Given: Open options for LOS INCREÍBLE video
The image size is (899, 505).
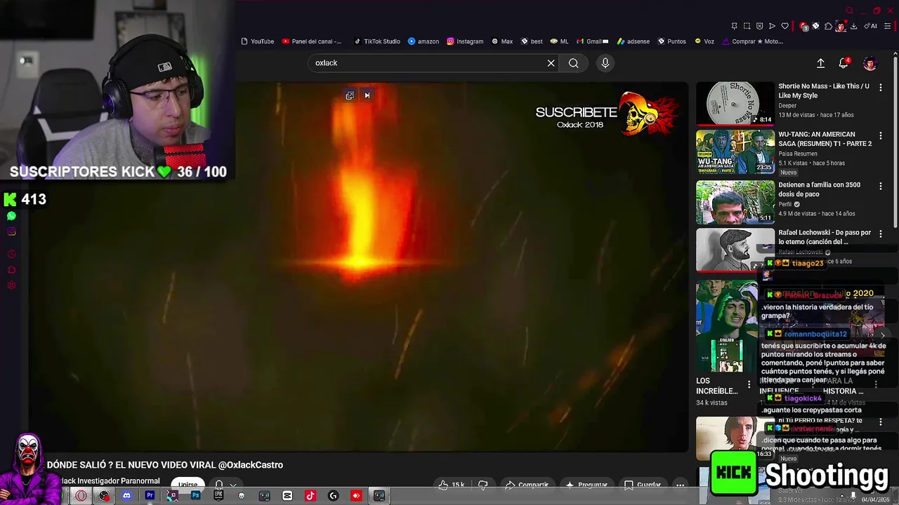Looking at the screenshot, I should [x=749, y=384].
